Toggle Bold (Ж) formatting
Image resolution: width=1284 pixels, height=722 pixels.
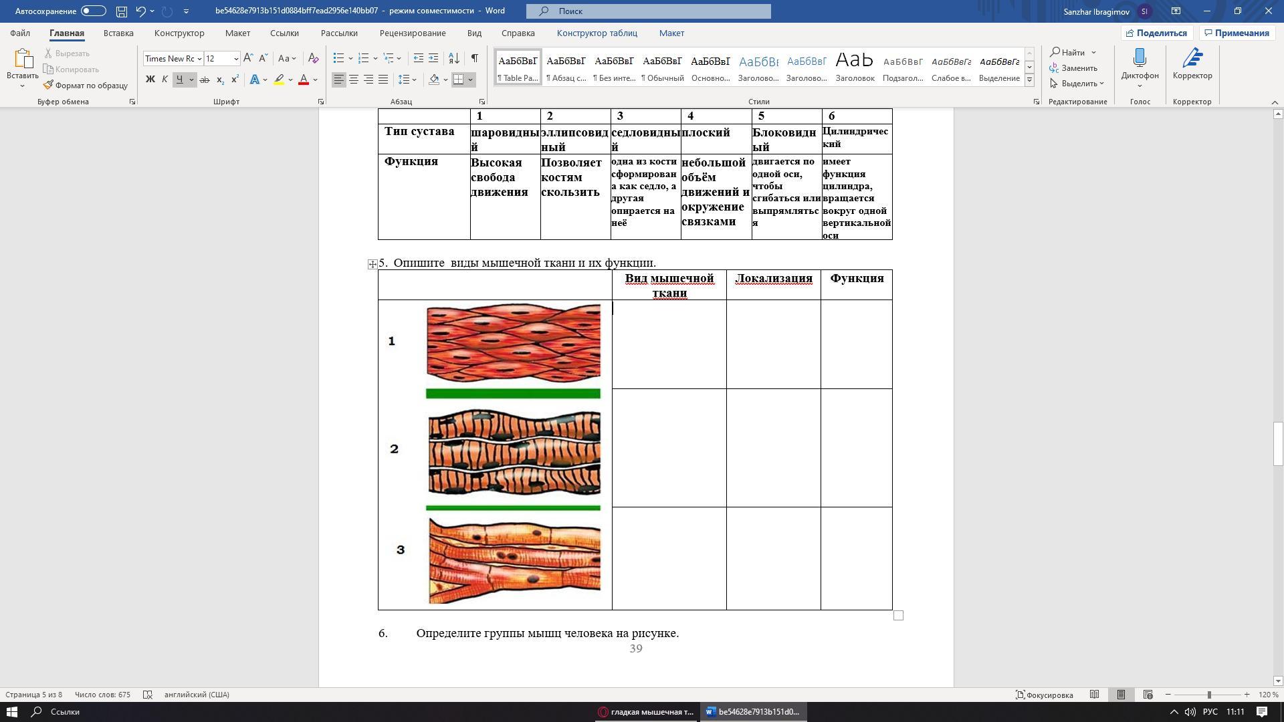[150, 80]
